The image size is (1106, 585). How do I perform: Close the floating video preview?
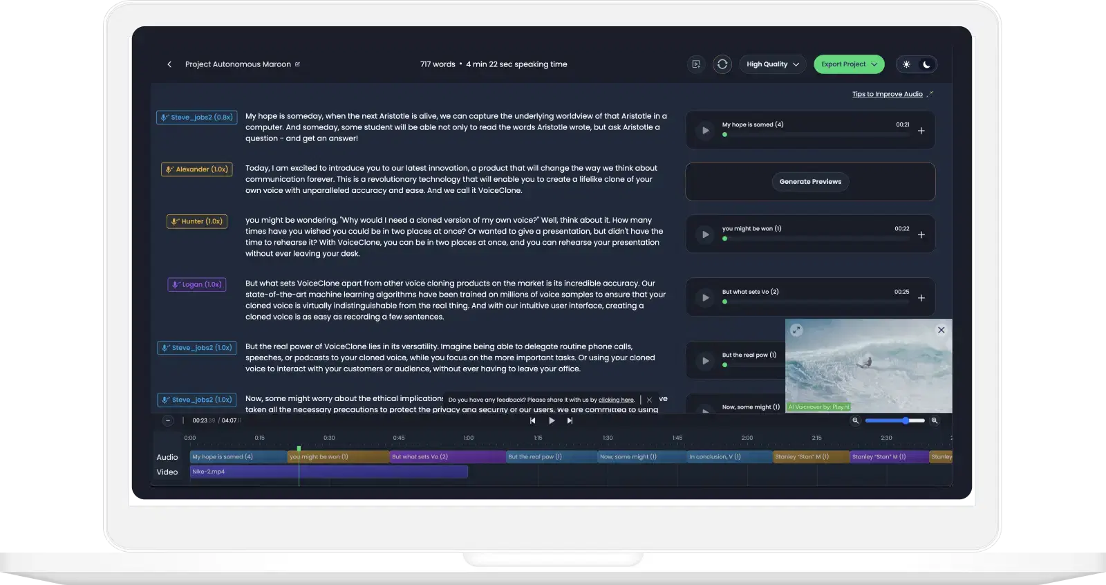pyautogui.click(x=941, y=331)
